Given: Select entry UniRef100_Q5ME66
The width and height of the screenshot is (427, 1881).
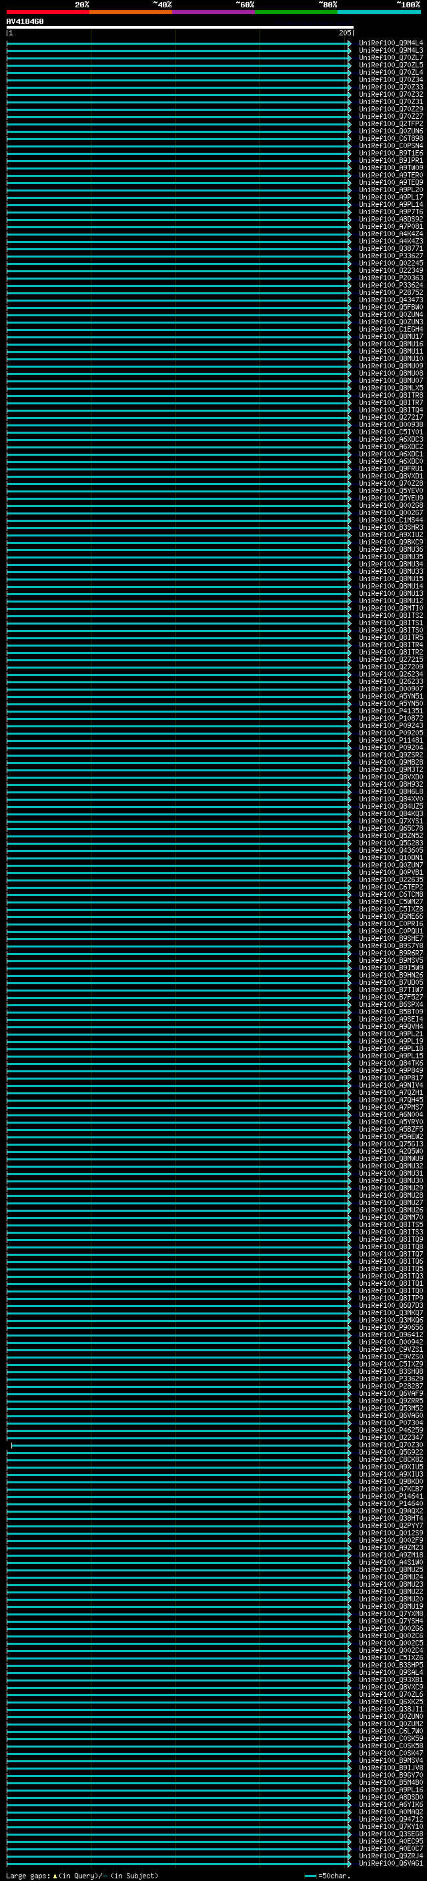Looking at the screenshot, I should click(391, 916).
